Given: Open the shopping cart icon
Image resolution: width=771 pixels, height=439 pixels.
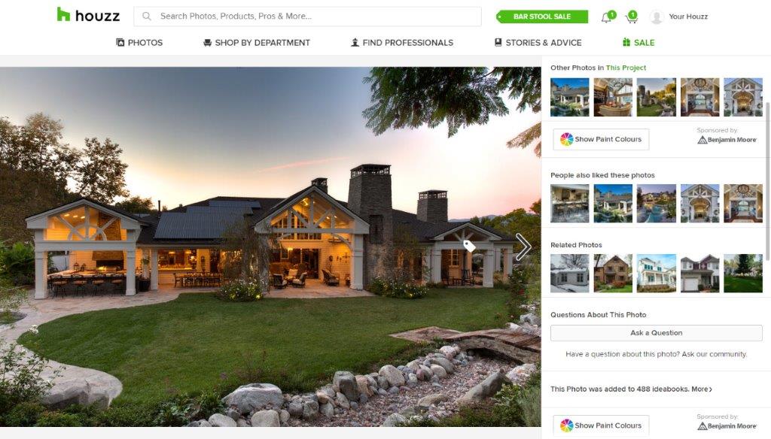Looking at the screenshot, I should coord(631,18).
